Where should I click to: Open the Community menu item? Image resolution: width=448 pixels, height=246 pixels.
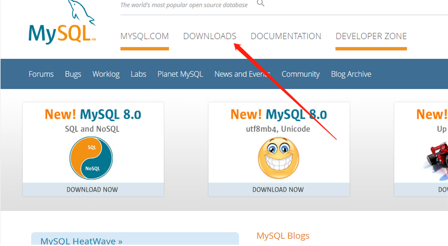point(301,74)
